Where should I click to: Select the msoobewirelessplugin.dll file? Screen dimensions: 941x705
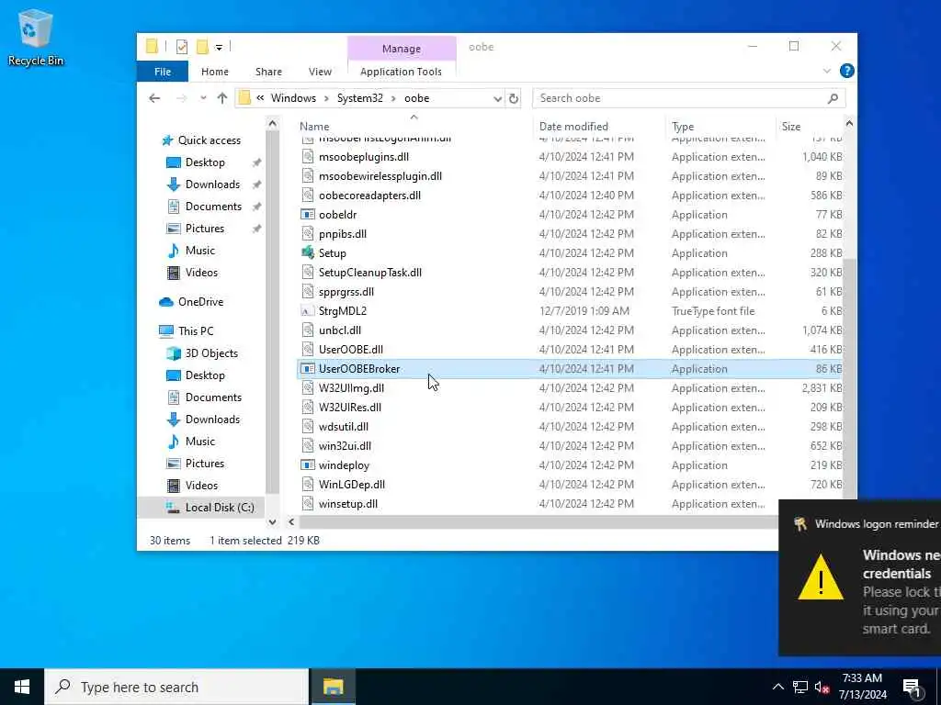click(x=380, y=176)
